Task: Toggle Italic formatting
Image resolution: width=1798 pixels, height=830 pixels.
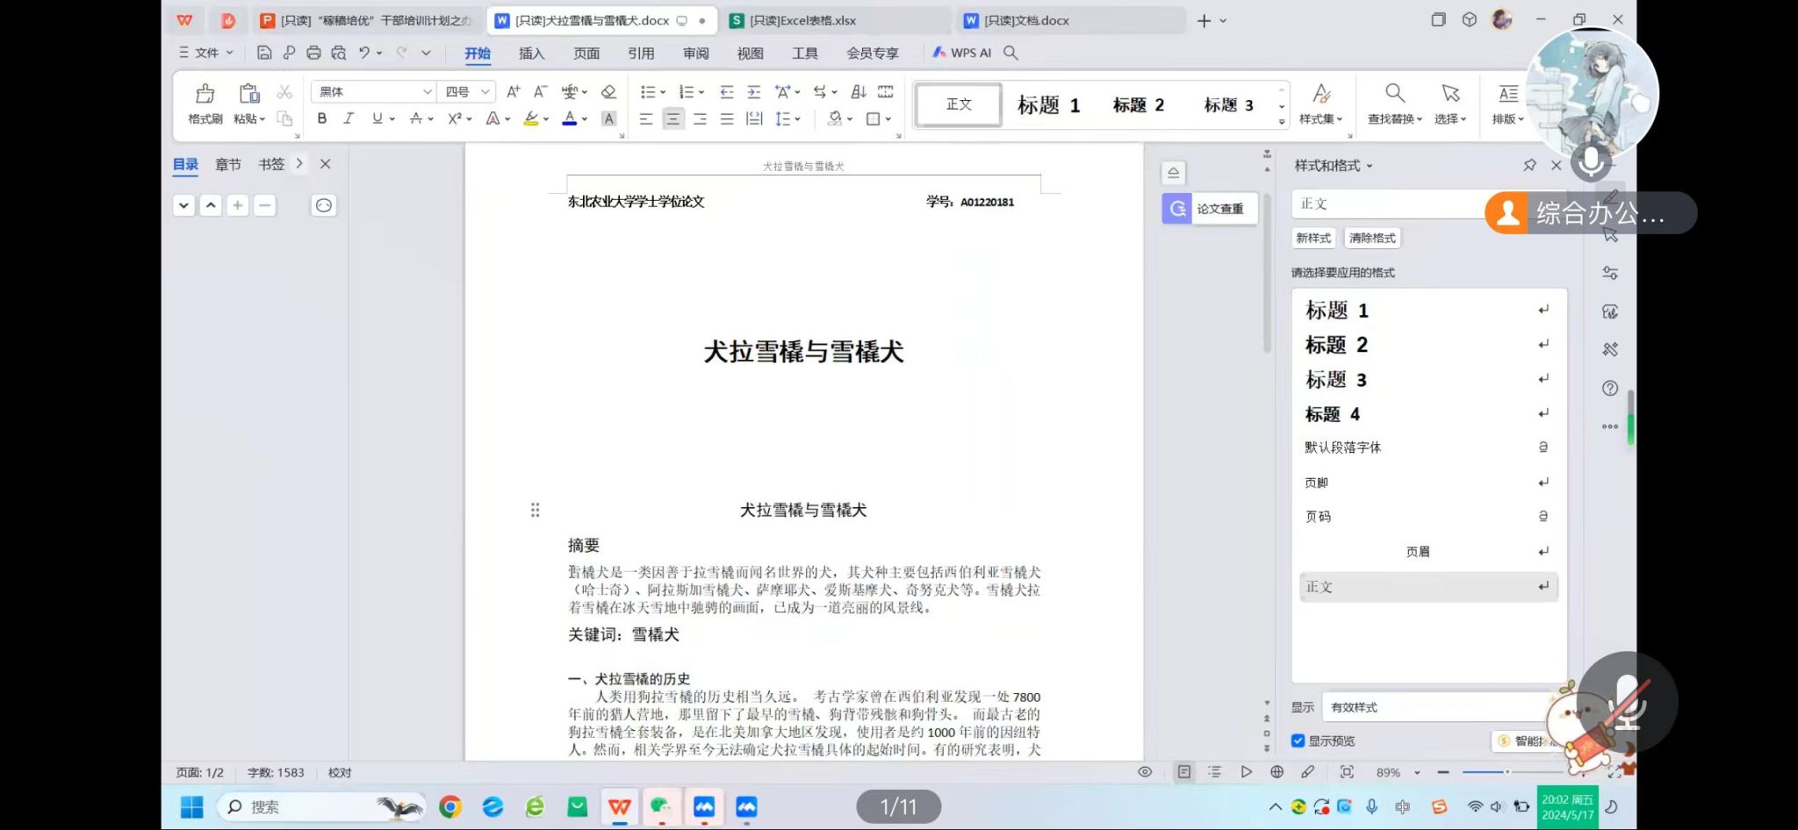Action: point(349,118)
